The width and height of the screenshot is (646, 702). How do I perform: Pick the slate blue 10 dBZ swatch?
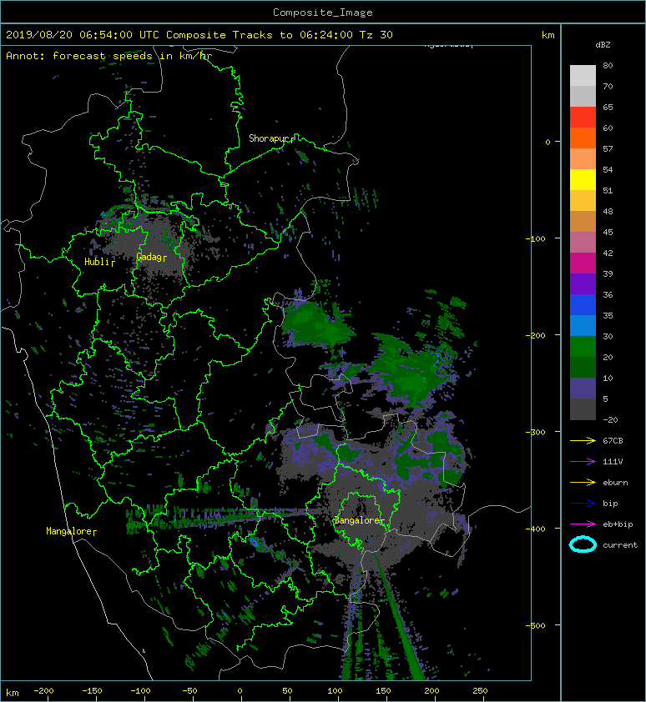[583, 389]
